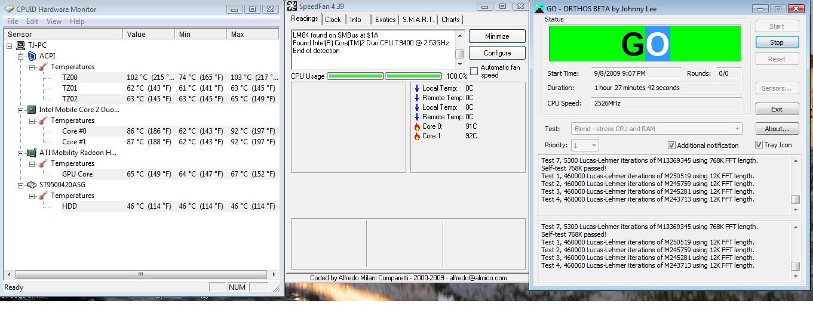Click the Configure button in SpeedFan
Viewport: 813px width, 322px height.
click(497, 53)
